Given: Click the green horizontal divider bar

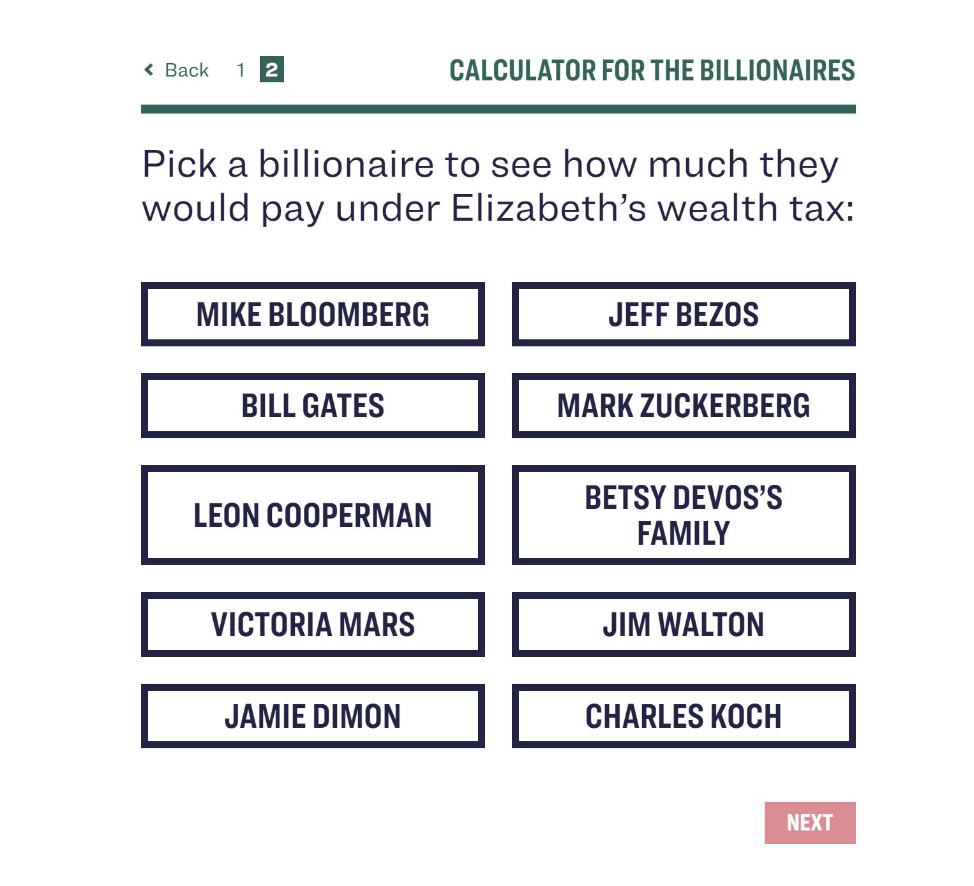Looking at the screenshot, I should pyautogui.click(x=498, y=109).
